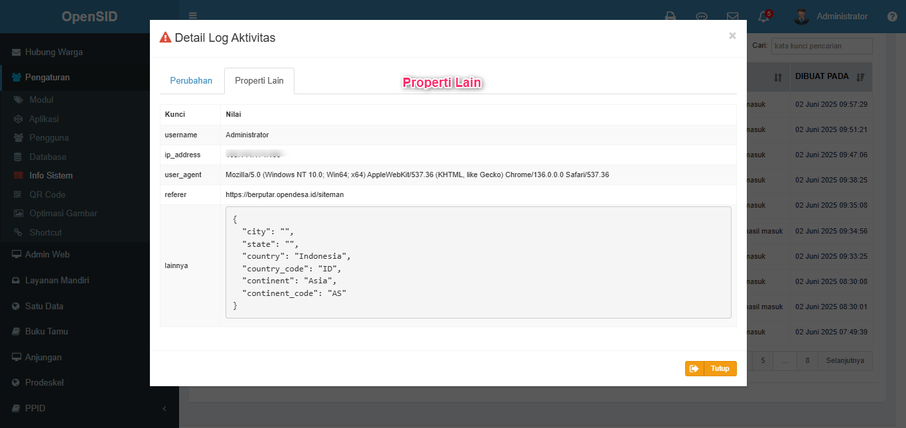Open the envelope messages icon

733,17
